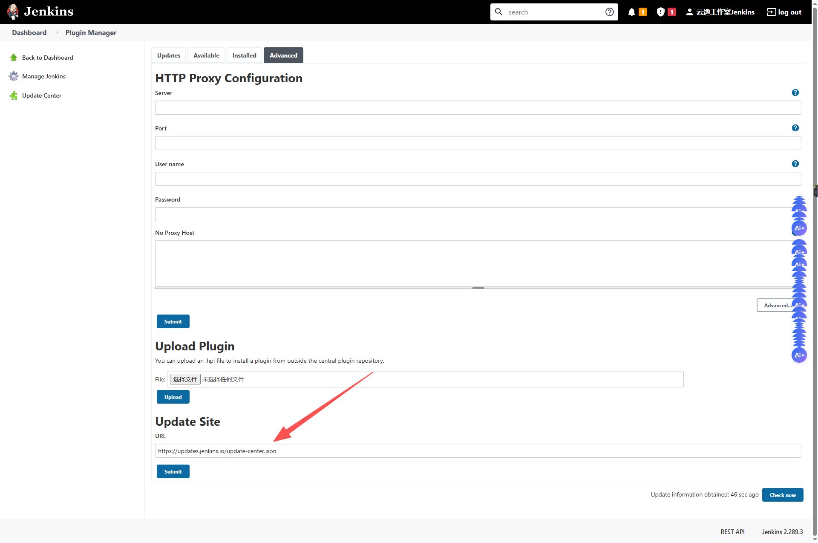
Task: Click the Upload button
Action: [173, 397]
